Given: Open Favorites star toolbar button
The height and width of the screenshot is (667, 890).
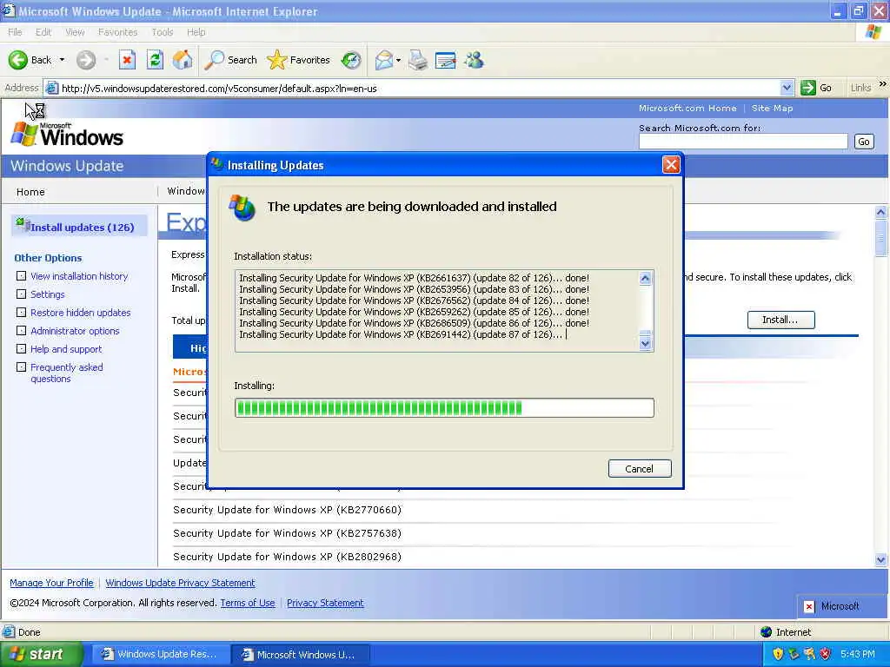Looking at the screenshot, I should 299,60.
